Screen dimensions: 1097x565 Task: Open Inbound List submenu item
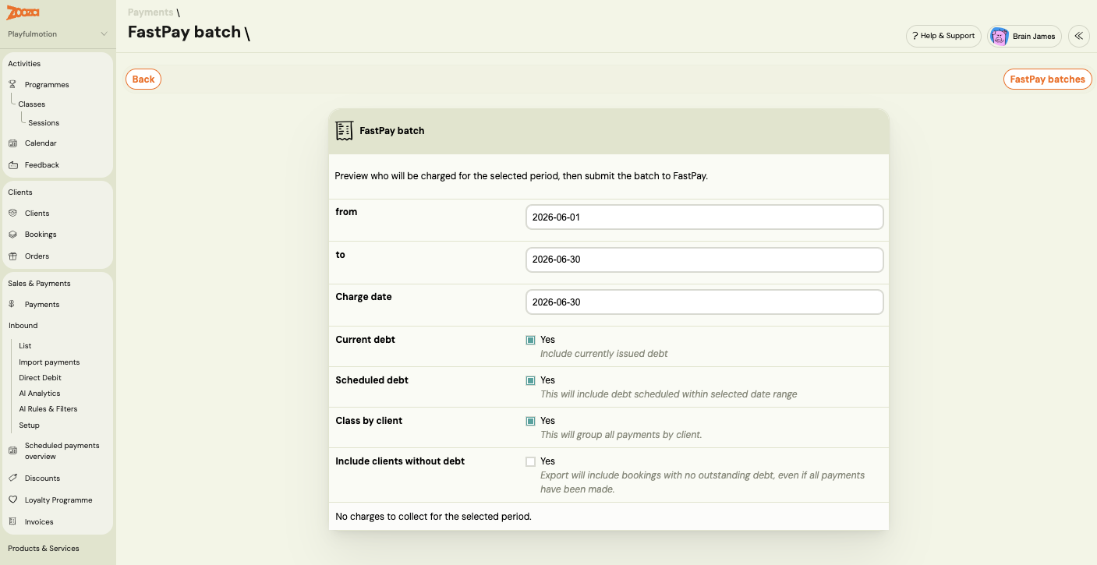coord(25,346)
